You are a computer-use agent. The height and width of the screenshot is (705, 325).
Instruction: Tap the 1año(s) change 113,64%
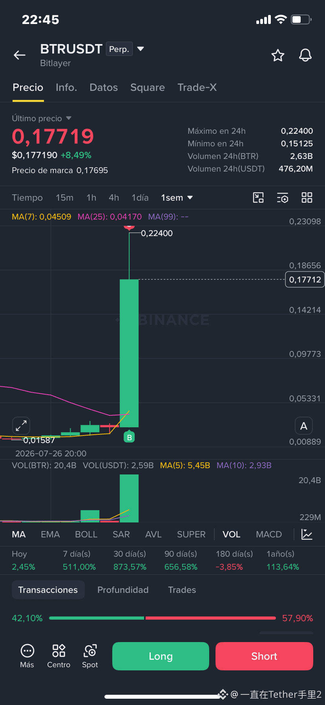(283, 567)
